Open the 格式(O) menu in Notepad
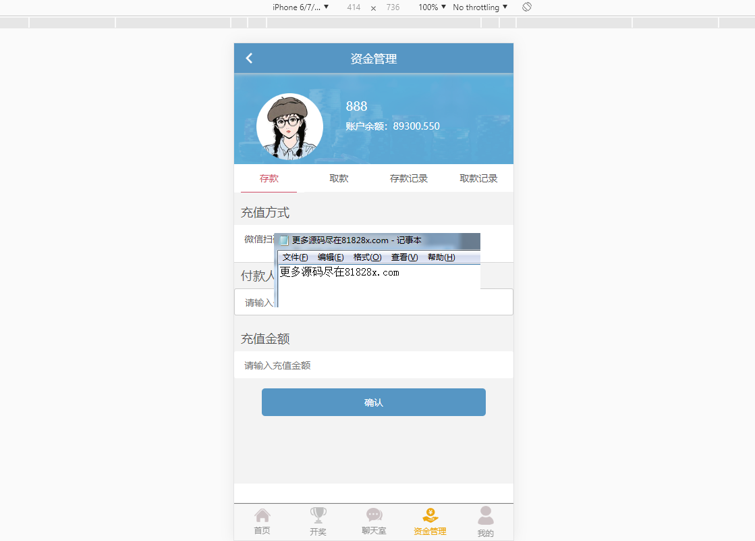Image resolution: width=755 pixels, height=541 pixels. [x=367, y=257]
